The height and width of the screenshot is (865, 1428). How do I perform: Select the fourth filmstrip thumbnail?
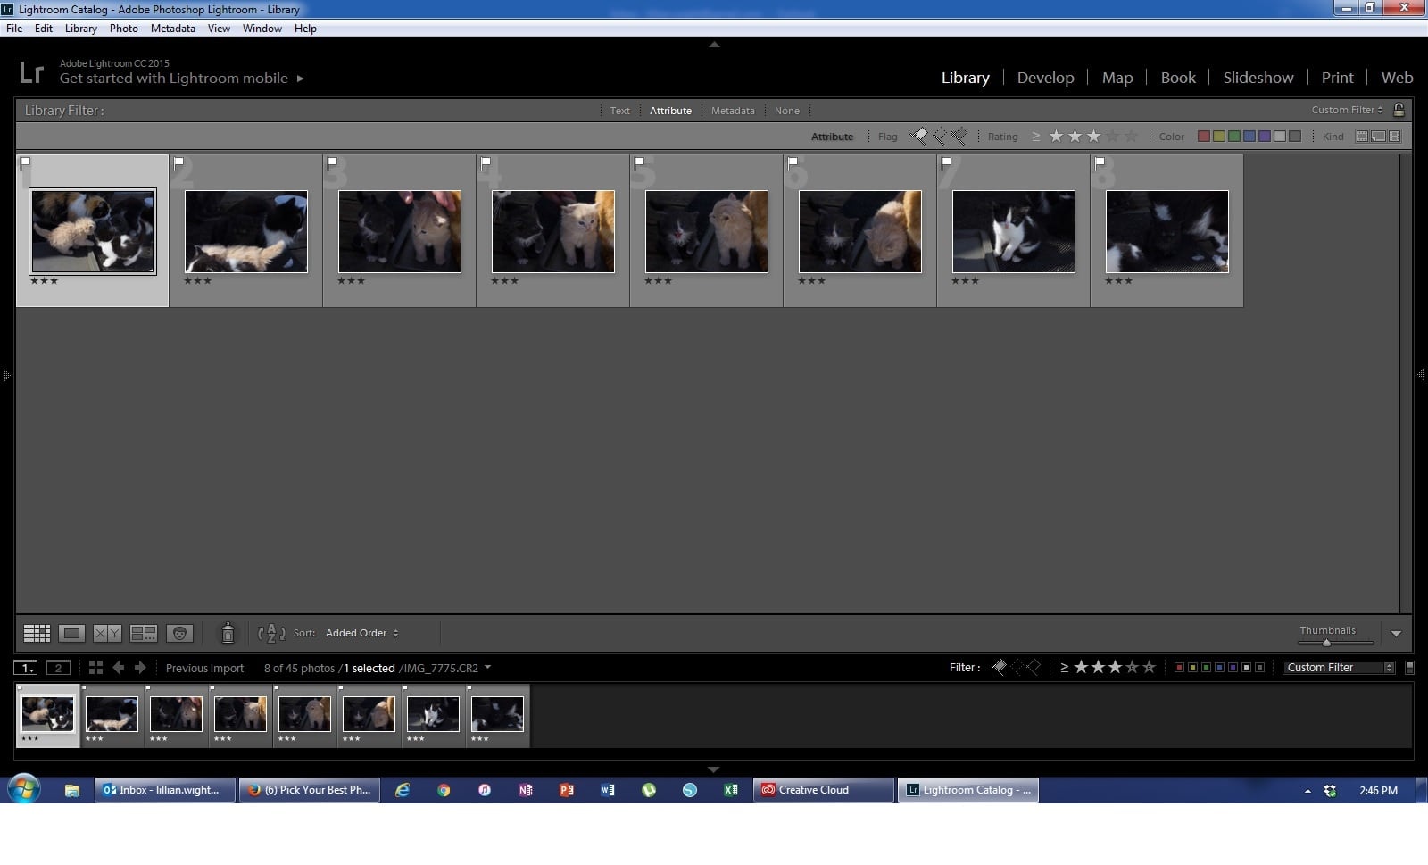click(240, 714)
